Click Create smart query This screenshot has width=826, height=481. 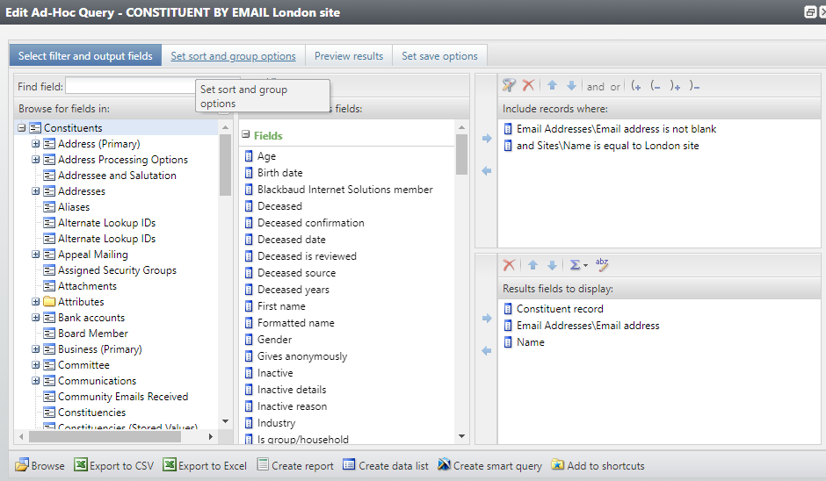click(489, 466)
